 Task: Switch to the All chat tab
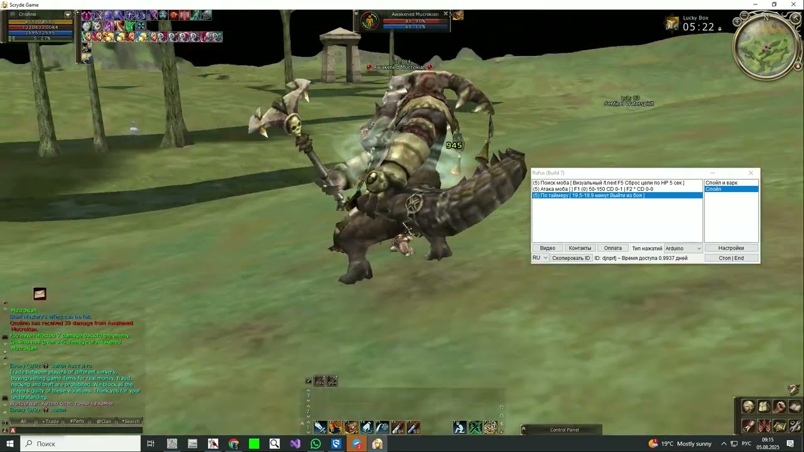[23, 421]
